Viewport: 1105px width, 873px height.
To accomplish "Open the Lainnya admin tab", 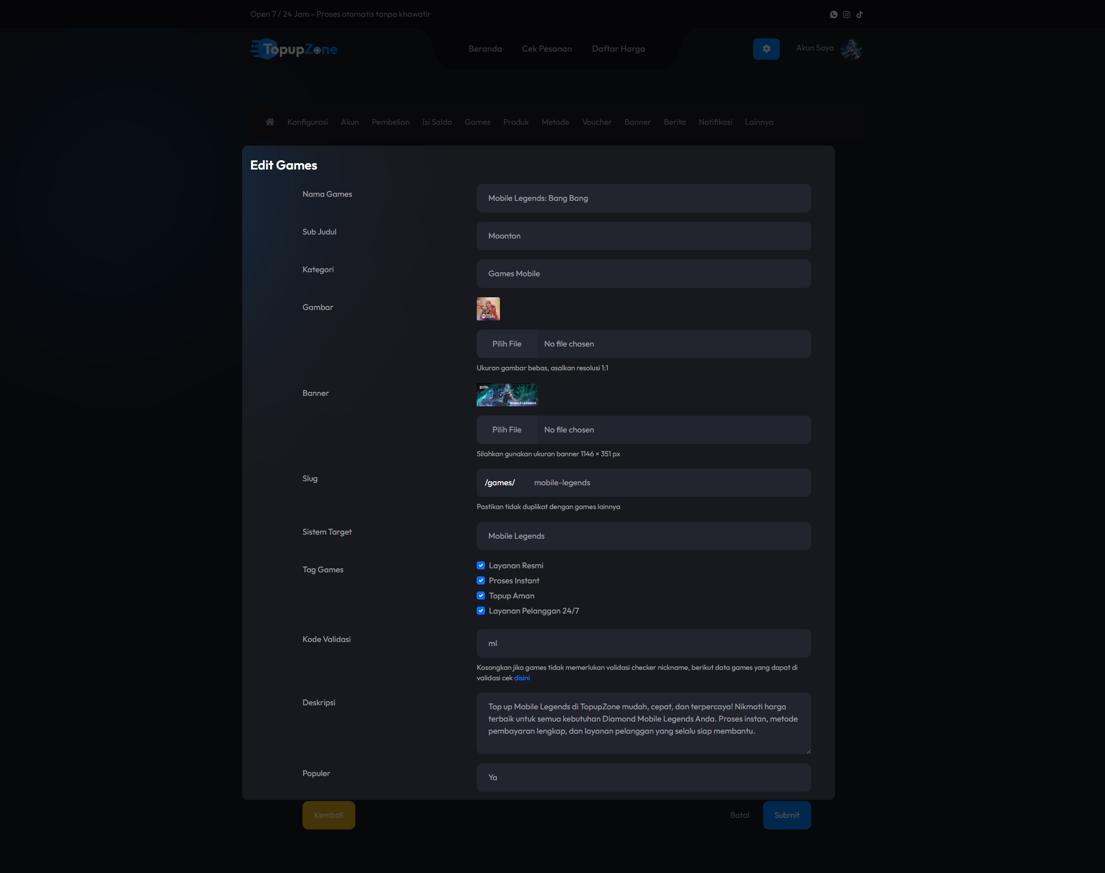I will point(760,122).
